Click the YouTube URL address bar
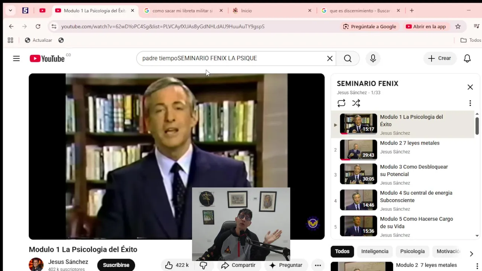482x271 pixels. 163,26
